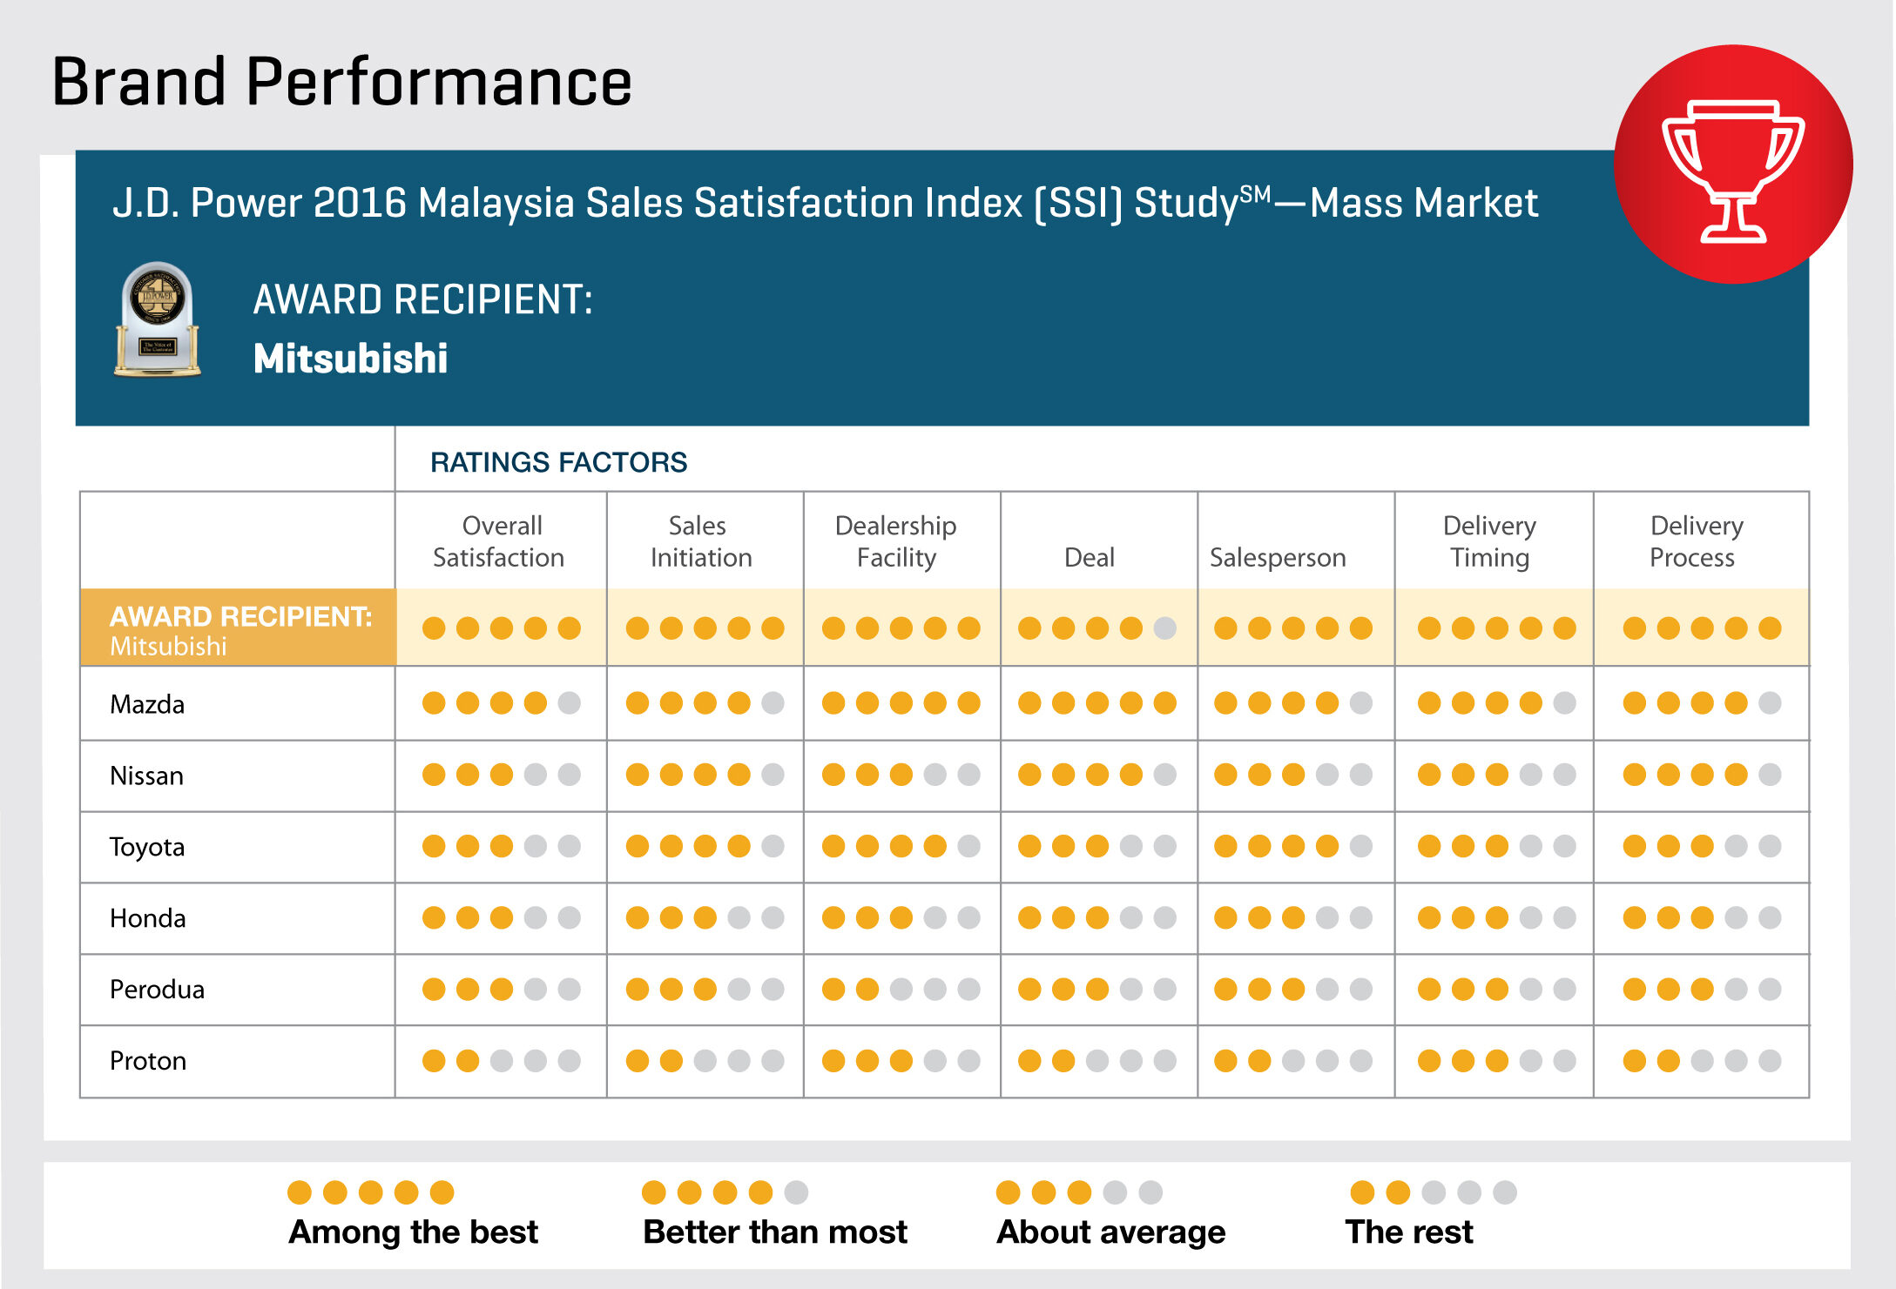This screenshot has width=1896, height=1289.
Task: Click Mitsubishi's Deal rating dots
Action: 1097,628
